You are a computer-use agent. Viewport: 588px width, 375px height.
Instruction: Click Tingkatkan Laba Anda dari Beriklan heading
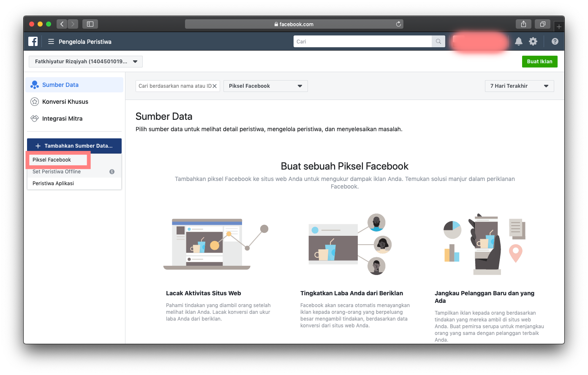coord(352,293)
